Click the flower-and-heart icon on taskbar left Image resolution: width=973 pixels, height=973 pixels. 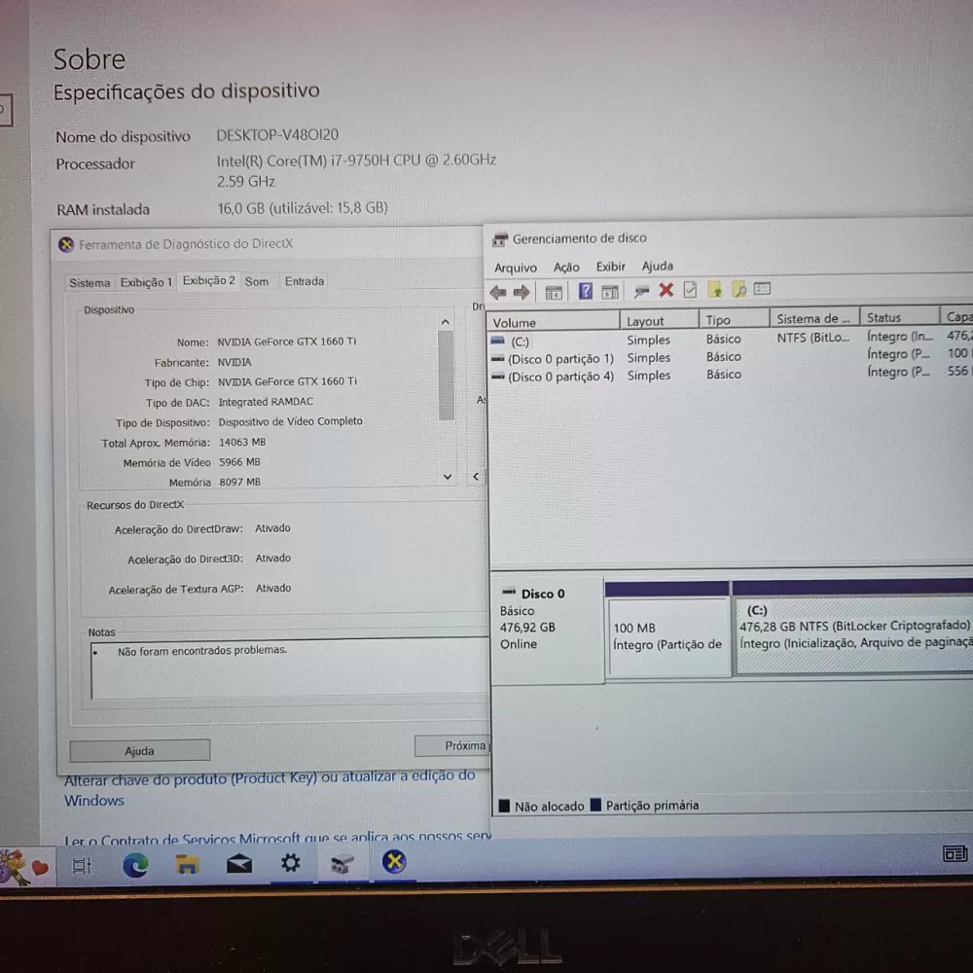tap(25, 866)
